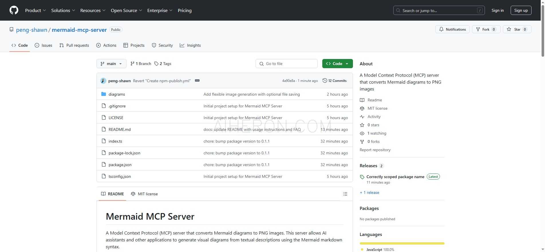Viewport: 545px width, 252px height.
Task: Open the package.json file
Action: point(120,165)
